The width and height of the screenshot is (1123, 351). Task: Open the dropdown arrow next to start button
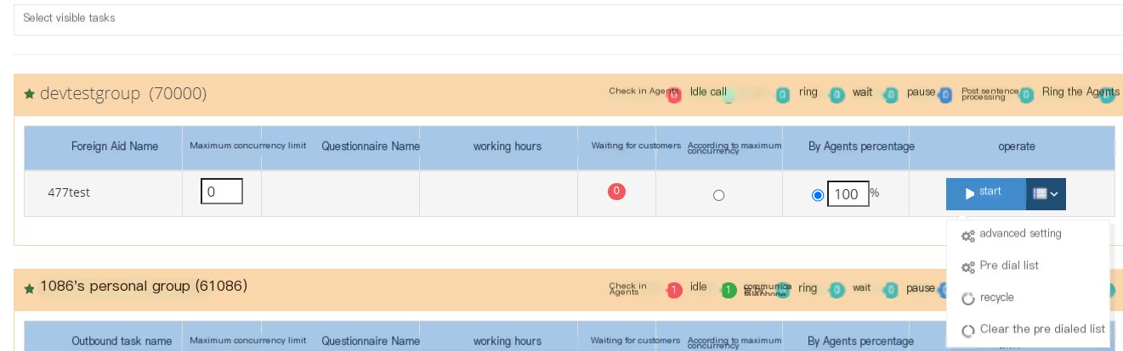pyautogui.click(x=1046, y=194)
